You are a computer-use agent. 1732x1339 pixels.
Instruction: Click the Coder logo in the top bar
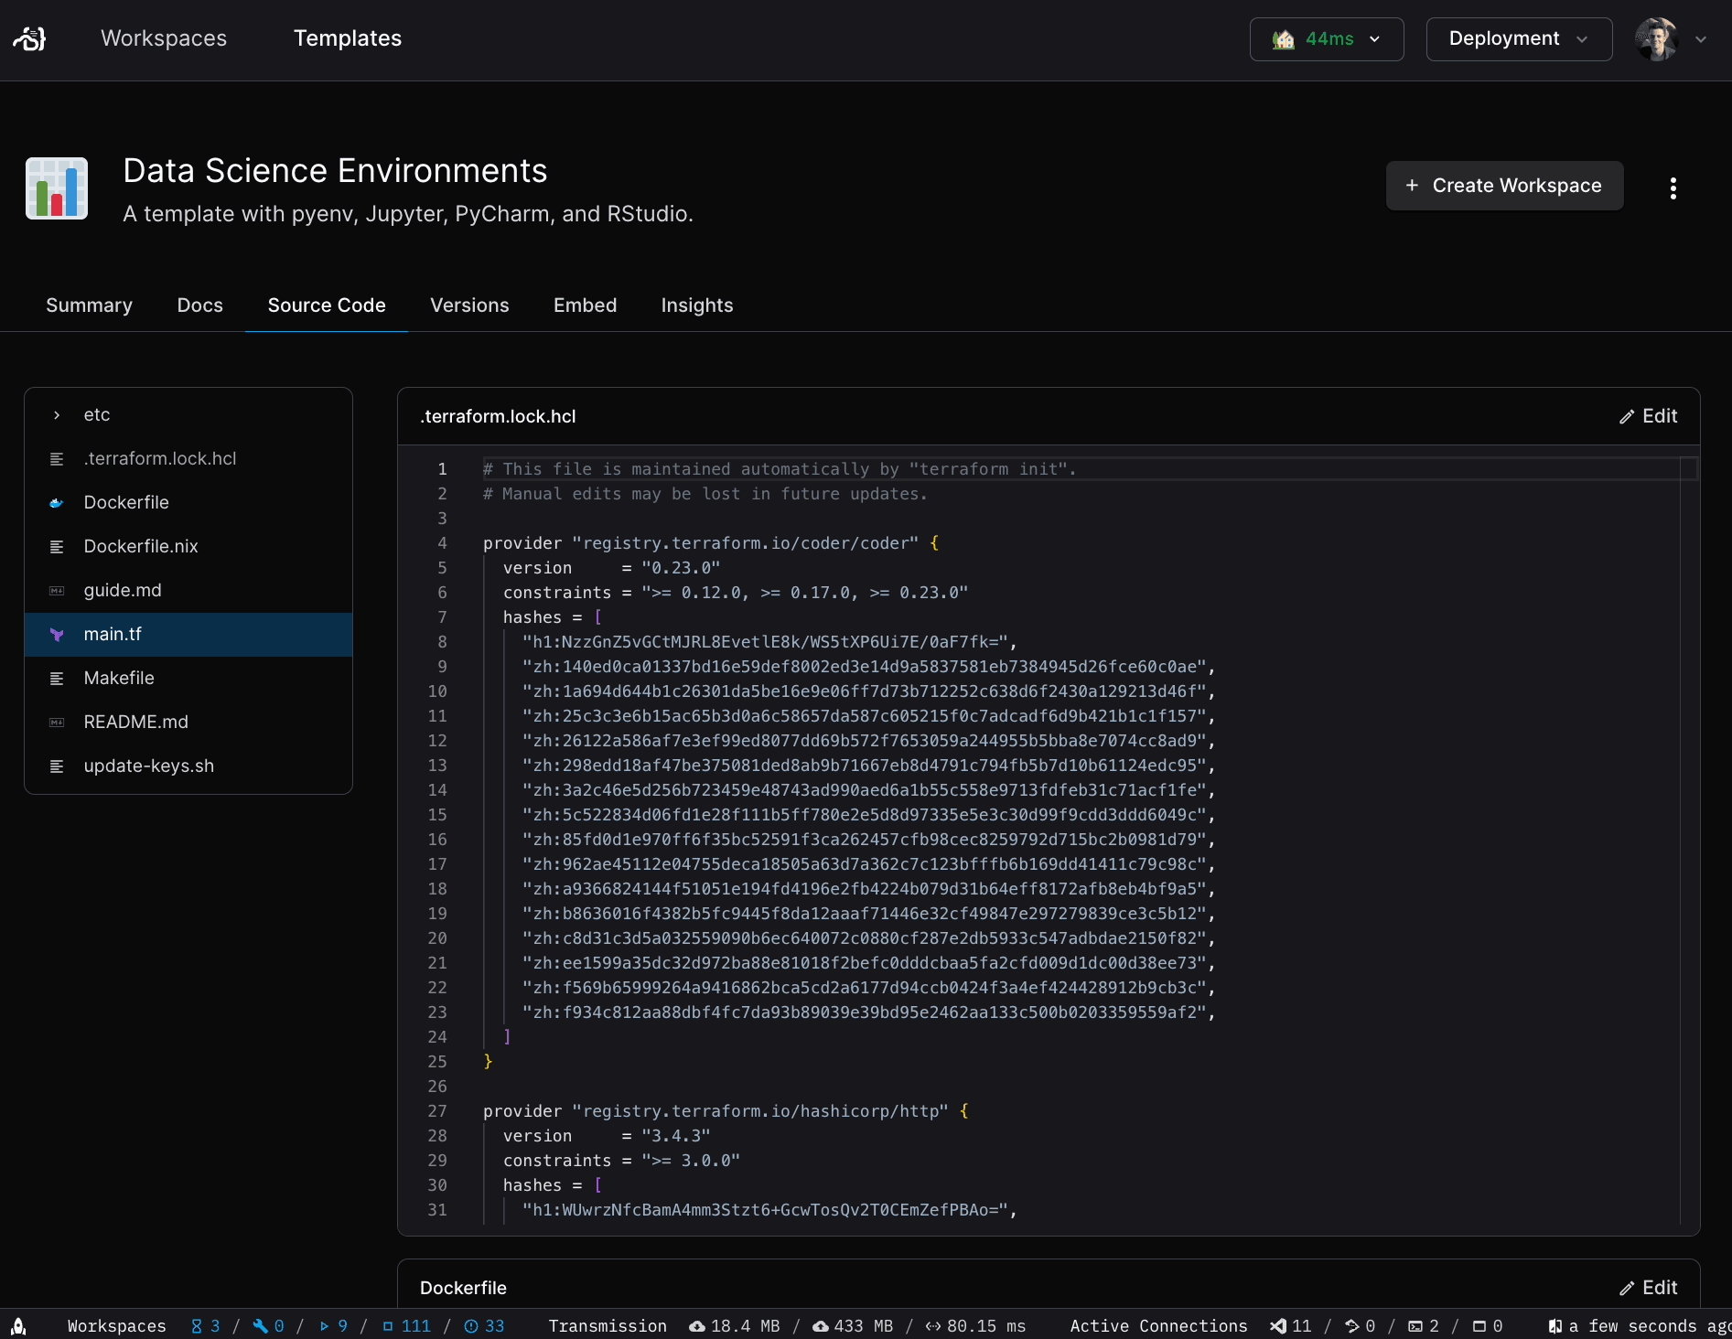tap(29, 38)
